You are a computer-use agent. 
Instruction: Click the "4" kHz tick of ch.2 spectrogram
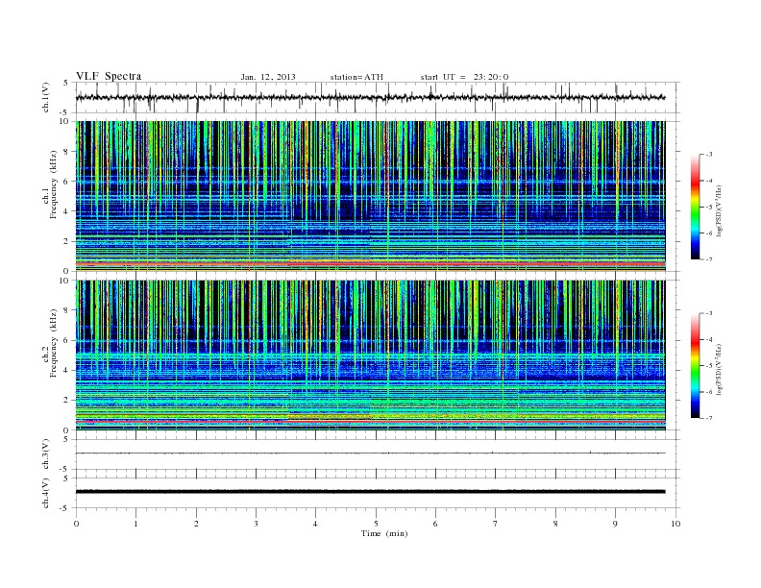67,370
